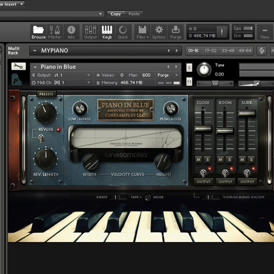This screenshot has height=274, width=274.
Task: Toggle the Reverb on/off switch
Action: [x=41, y=138]
